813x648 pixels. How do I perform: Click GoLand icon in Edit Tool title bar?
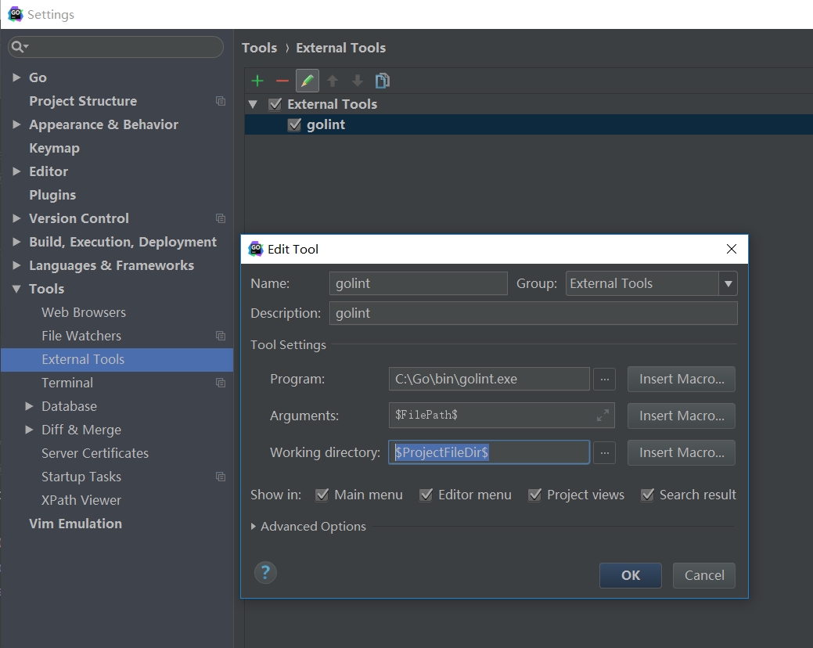256,249
